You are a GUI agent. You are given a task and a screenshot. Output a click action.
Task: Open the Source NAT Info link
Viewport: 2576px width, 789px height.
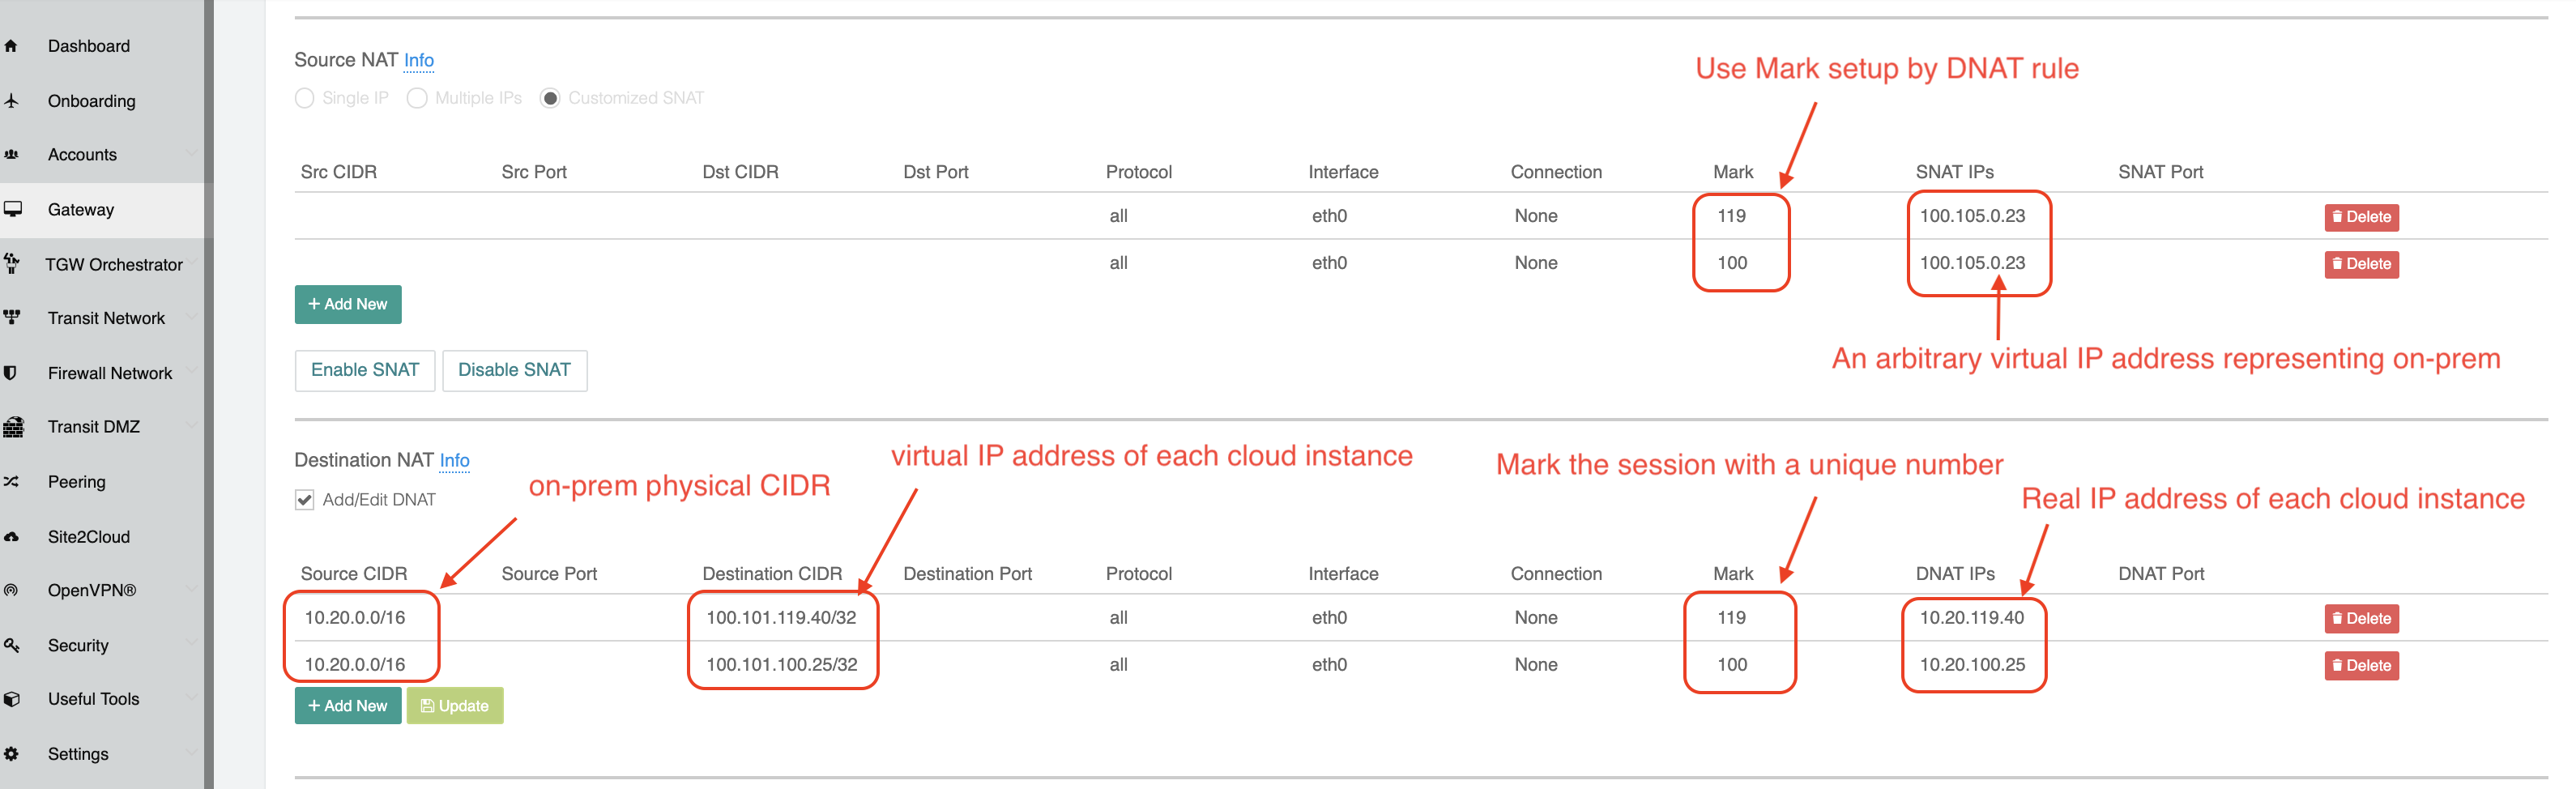click(x=419, y=61)
